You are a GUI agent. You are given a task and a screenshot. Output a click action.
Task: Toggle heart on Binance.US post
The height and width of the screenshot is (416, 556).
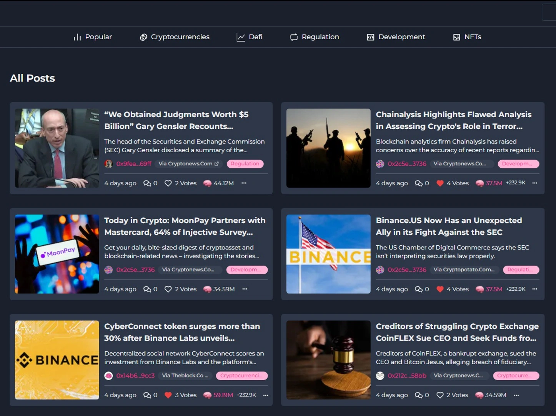(440, 289)
